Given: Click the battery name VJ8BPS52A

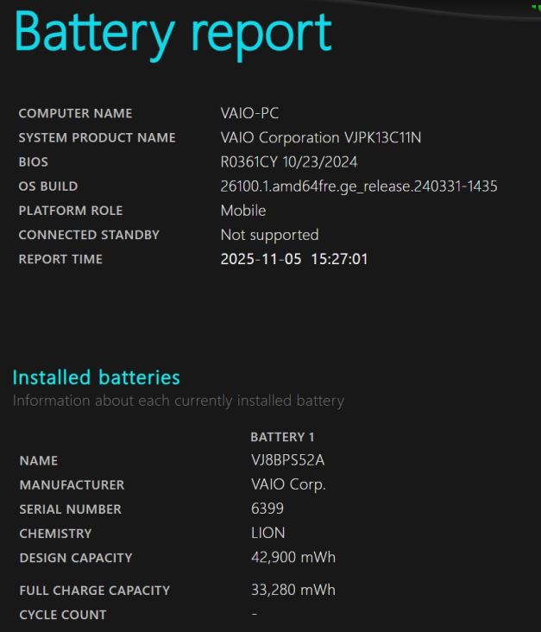Looking at the screenshot, I should pyautogui.click(x=288, y=460).
